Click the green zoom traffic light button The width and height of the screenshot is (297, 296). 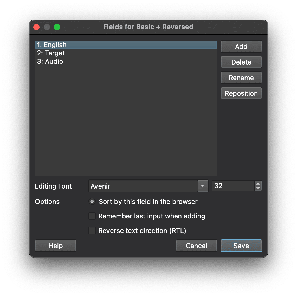coord(57,27)
